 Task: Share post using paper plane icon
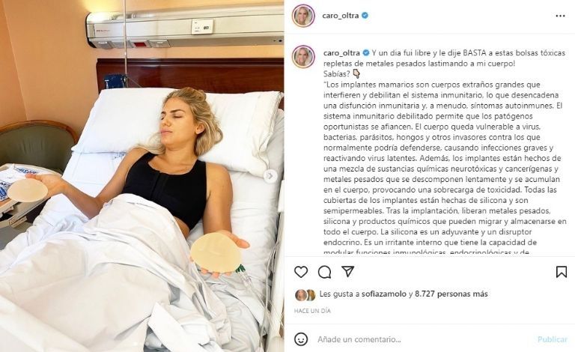(x=347, y=271)
